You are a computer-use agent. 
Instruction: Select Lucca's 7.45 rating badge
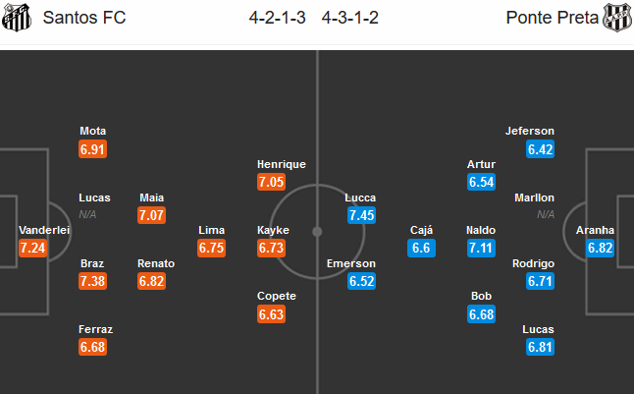pyautogui.click(x=361, y=215)
